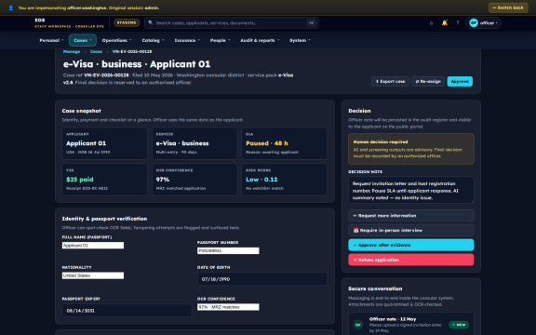The height and width of the screenshot is (335, 536).
Task: Click the 'Low · 0.12' risk score
Action: 261,180
